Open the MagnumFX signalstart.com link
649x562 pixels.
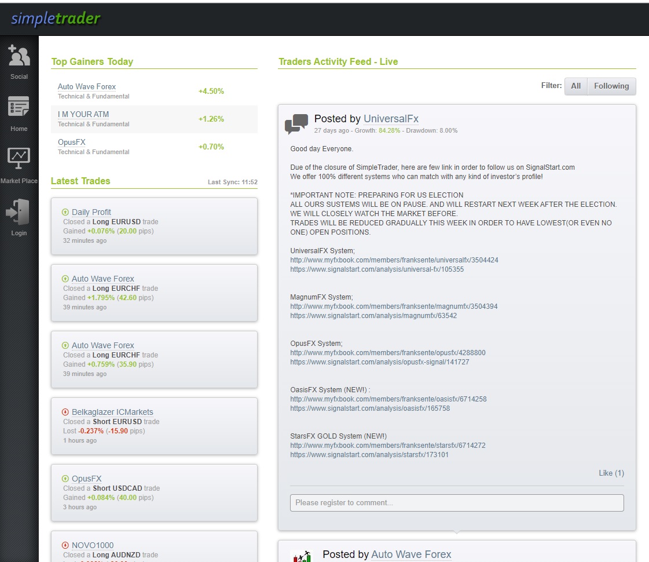coord(373,316)
